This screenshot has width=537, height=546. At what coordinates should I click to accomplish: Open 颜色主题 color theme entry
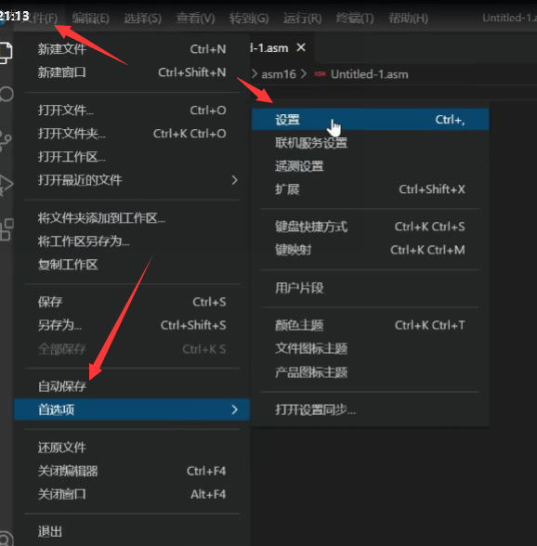click(370, 325)
